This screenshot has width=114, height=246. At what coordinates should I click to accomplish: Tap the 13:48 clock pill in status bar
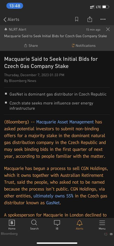15,6
